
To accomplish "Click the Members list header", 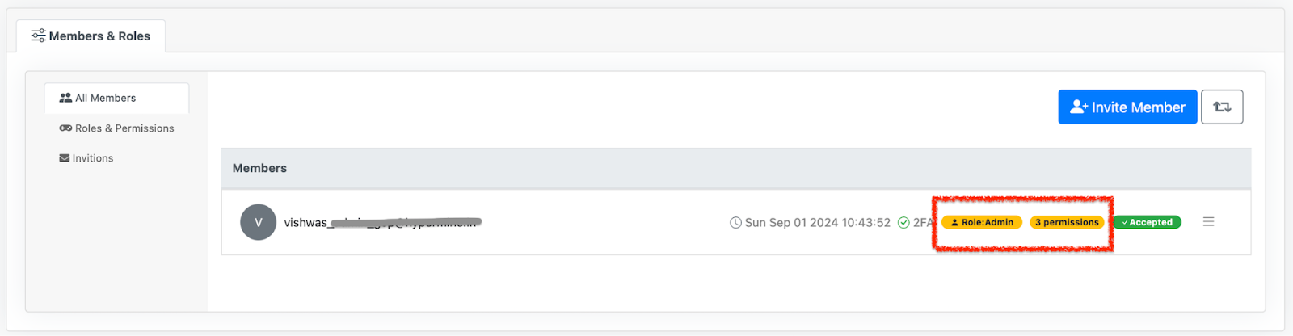I will click(259, 168).
